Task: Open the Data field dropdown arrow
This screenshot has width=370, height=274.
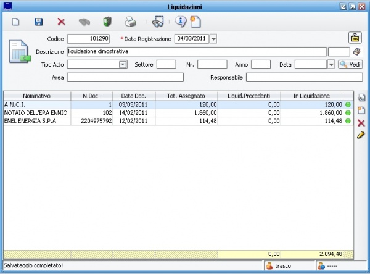Action: [x=331, y=64]
